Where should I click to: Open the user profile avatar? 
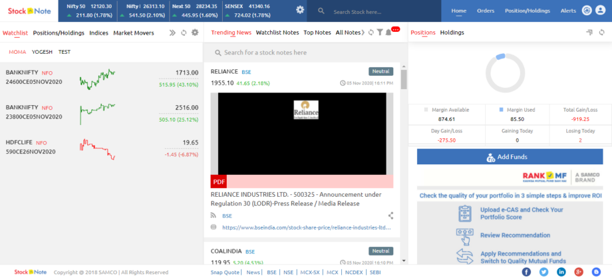[x=600, y=11]
